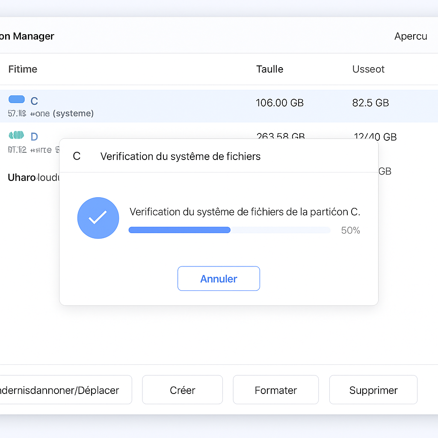Click the blue checkmark icon in the dialog
The image size is (438, 438).
[x=98, y=218]
